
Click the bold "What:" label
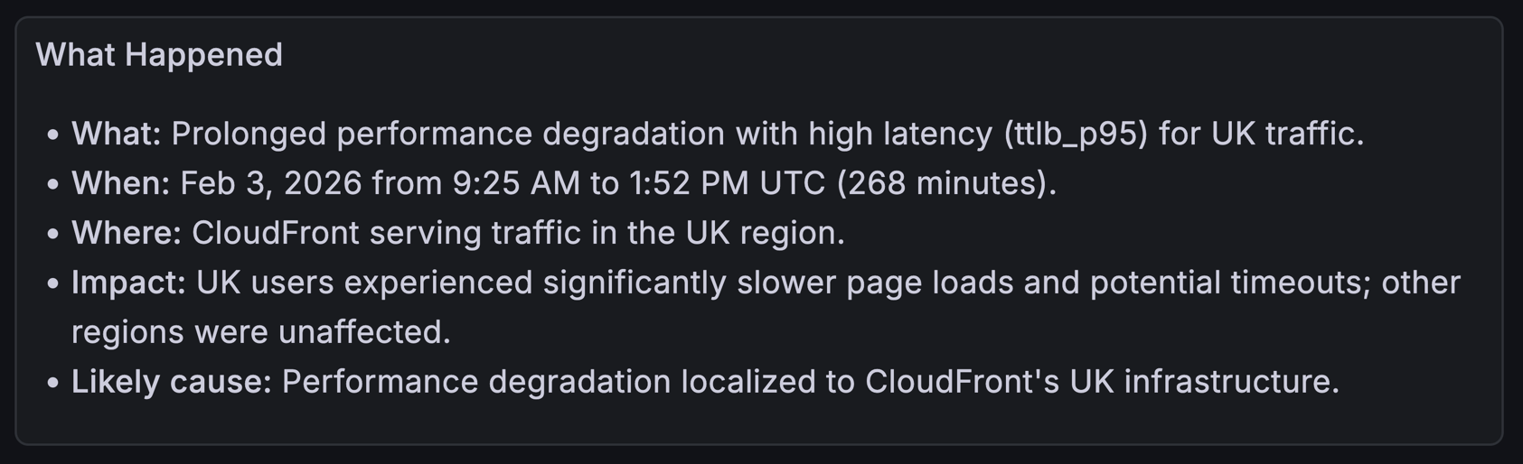pos(116,134)
